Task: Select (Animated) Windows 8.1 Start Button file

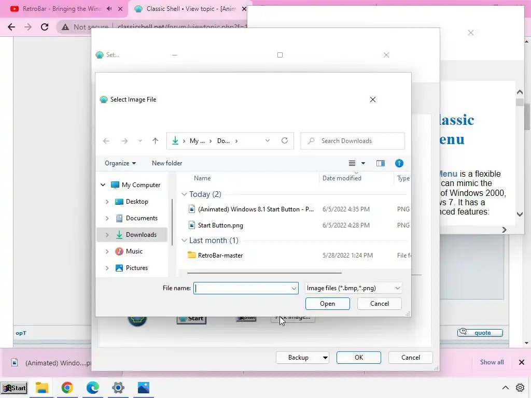Action: [x=251, y=209]
